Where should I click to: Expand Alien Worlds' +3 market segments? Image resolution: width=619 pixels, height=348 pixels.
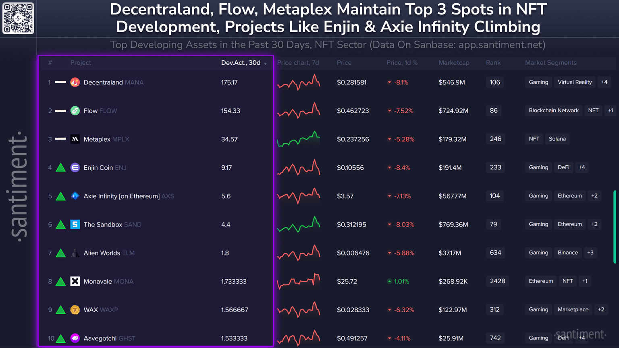pyautogui.click(x=590, y=253)
